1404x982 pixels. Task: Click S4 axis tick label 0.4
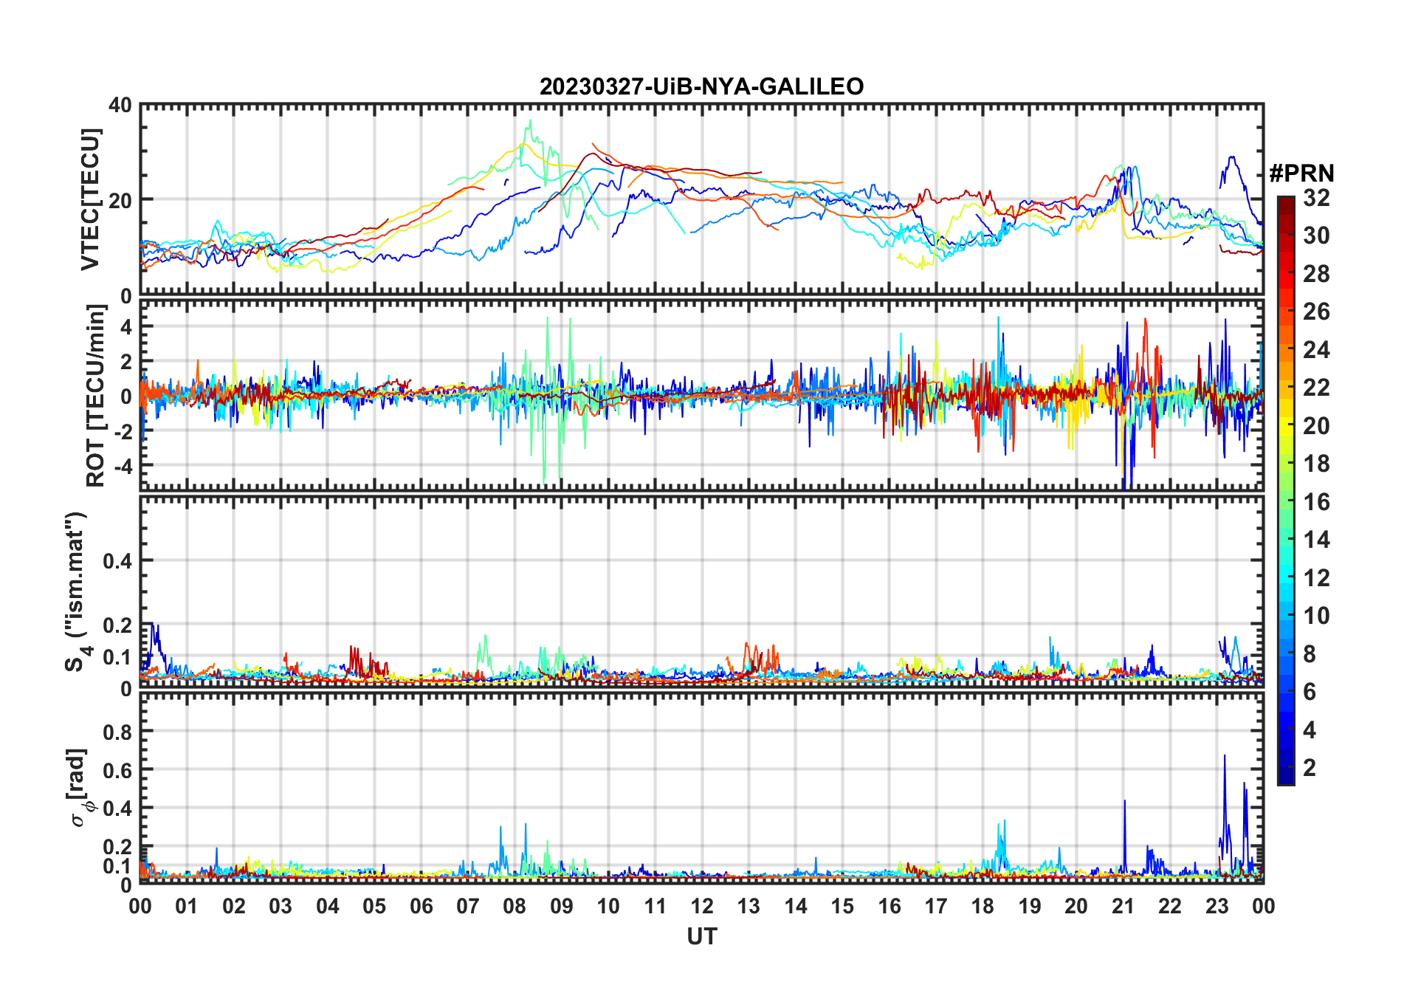coord(117,561)
